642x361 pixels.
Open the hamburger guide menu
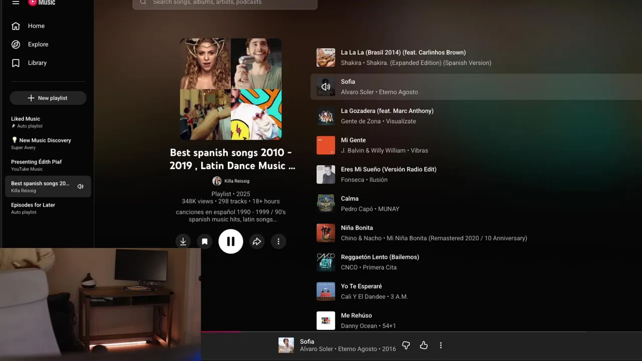(16, 3)
